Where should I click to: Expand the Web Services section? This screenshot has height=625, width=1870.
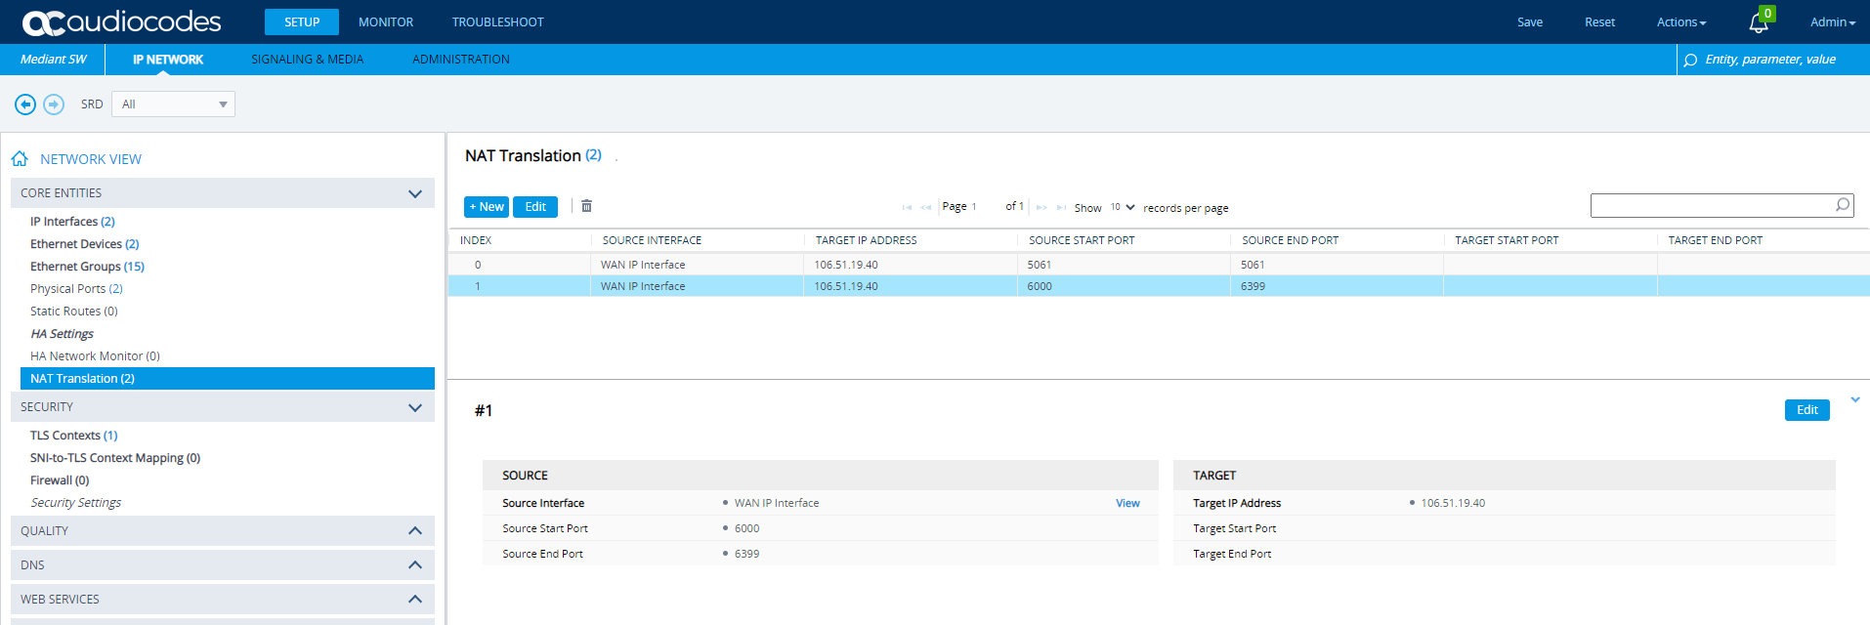[415, 600]
